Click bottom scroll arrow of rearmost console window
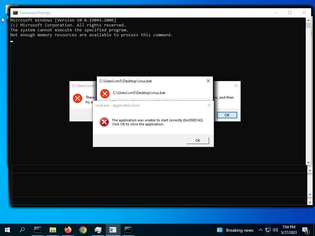This screenshot has width=315, height=236. click(x=309, y=202)
